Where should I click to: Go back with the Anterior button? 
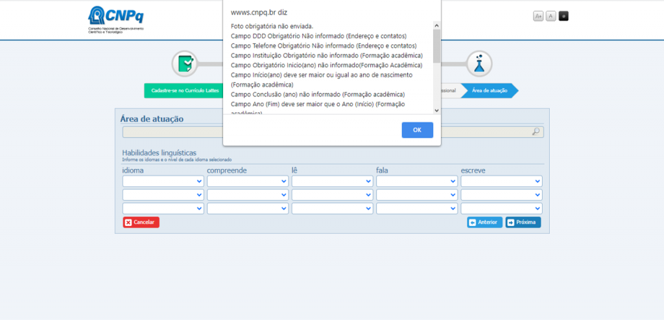[x=484, y=222]
